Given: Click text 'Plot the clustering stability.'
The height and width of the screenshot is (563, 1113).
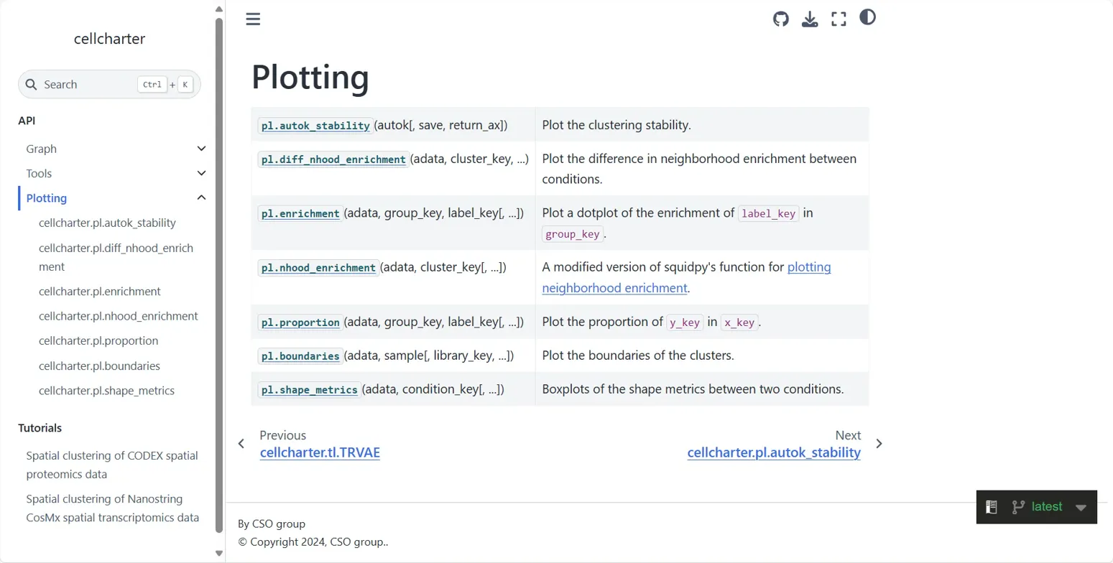Looking at the screenshot, I should point(616,125).
